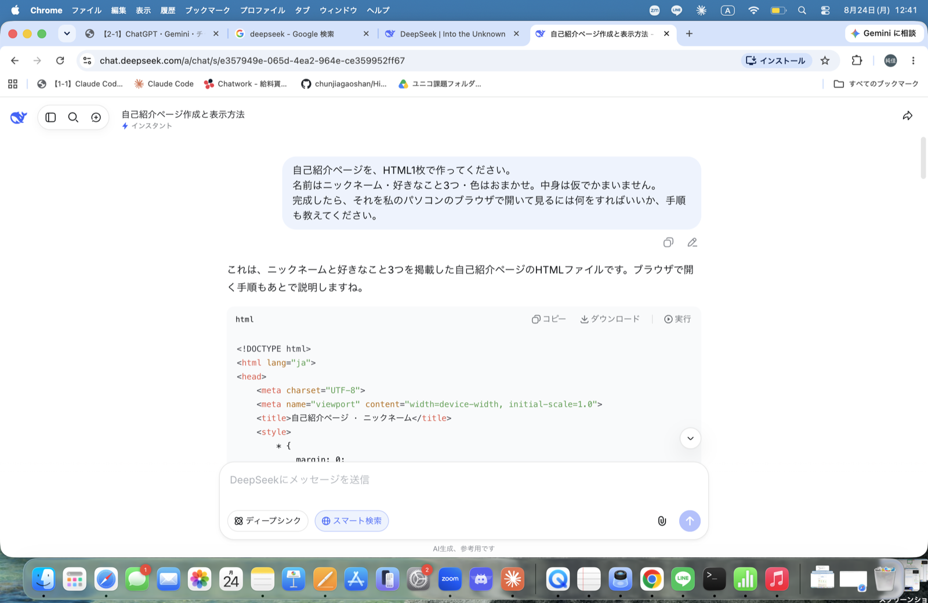Toggle ディープシンク mode
Viewport: 928px width, 603px height.
tap(268, 521)
